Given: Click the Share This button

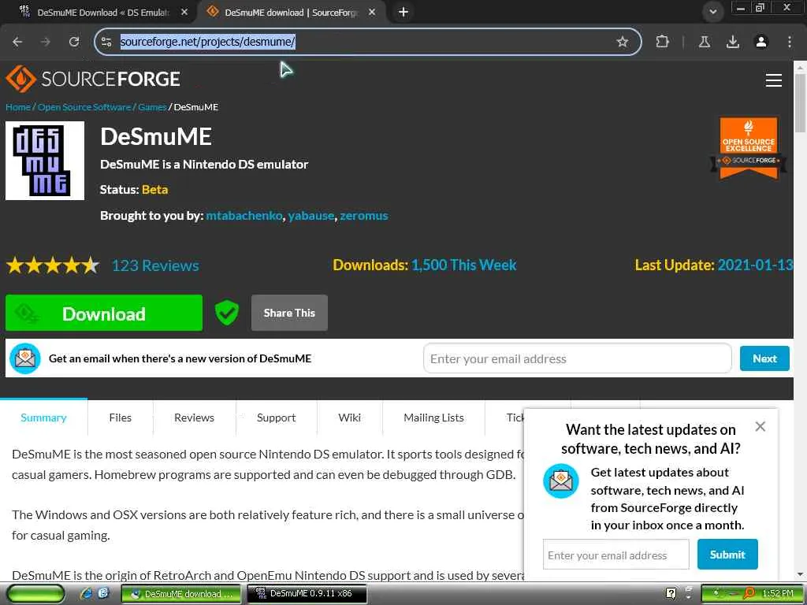Looking at the screenshot, I should pyautogui.click(x=289, y=313).
